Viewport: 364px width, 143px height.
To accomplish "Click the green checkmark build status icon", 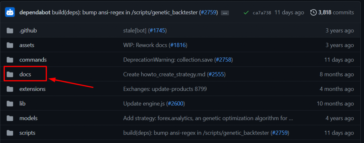I will [246, 12].
